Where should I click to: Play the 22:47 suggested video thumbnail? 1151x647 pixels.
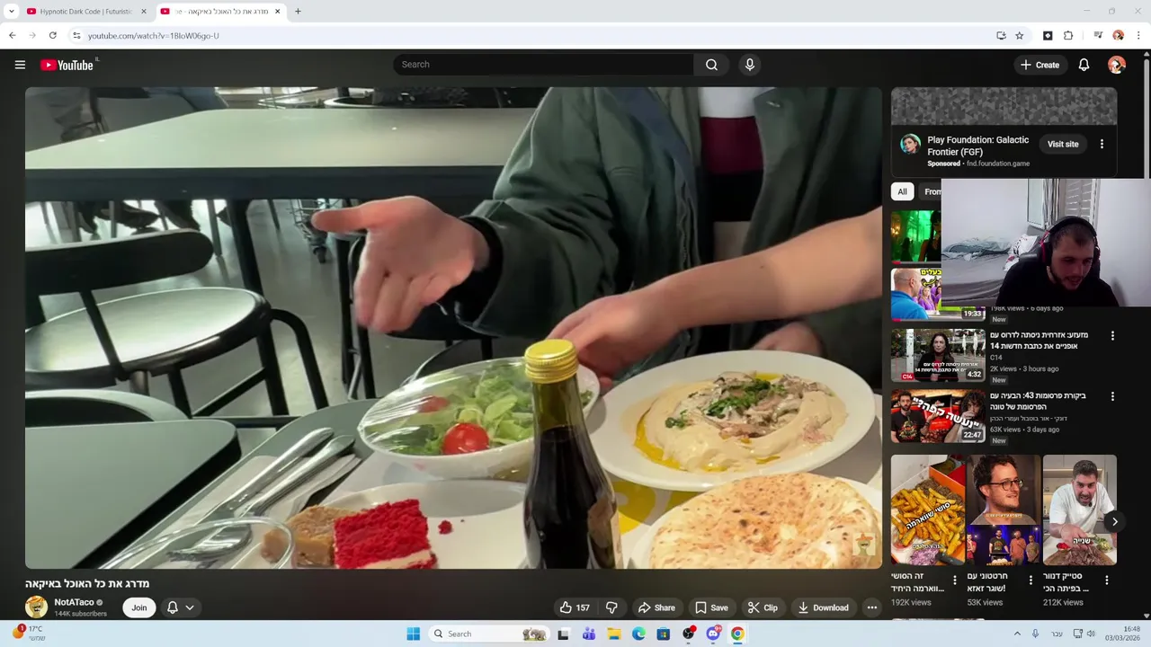click(x=938, y=415)
